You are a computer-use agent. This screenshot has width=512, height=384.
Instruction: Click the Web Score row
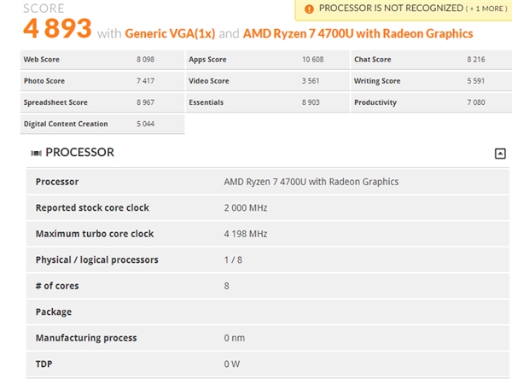click(x=101, y=60)
